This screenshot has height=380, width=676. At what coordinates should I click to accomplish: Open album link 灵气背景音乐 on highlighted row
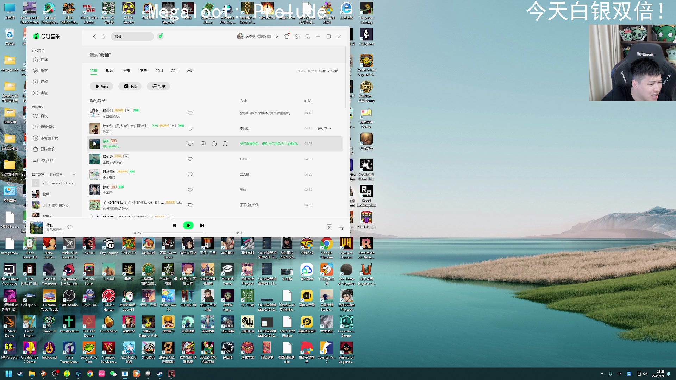point(269,144)
